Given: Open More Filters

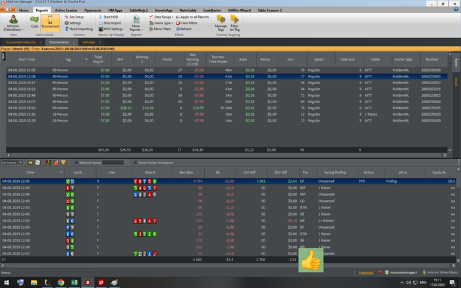Looking at the screenshot, I should pyautogui.click(x=160, y=29).
